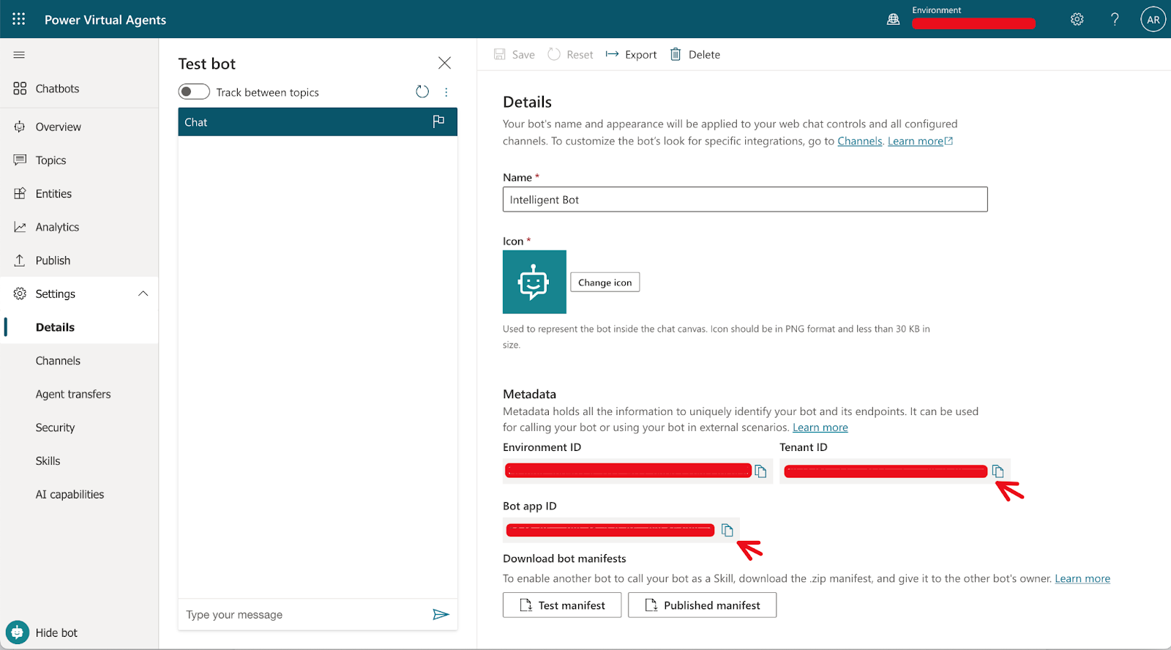The image size is (1171, 650).
Task: Restart the test bot conversation icon
Action: tap(422, 91)
